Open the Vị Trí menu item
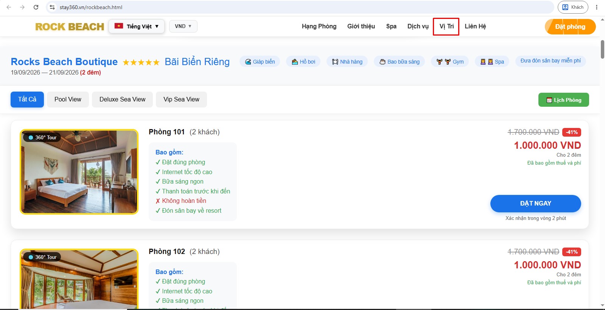The image size is (605, 310). tap(446, 26)
